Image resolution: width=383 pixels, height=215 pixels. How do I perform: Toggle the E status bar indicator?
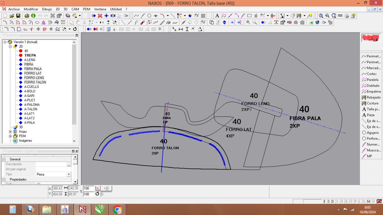tap(325, 201)
